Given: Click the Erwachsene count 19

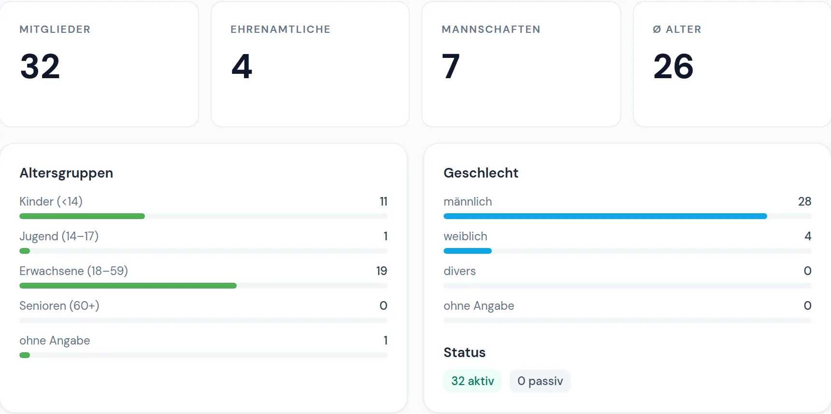Looking at the screenshot, I should [382, 271].
